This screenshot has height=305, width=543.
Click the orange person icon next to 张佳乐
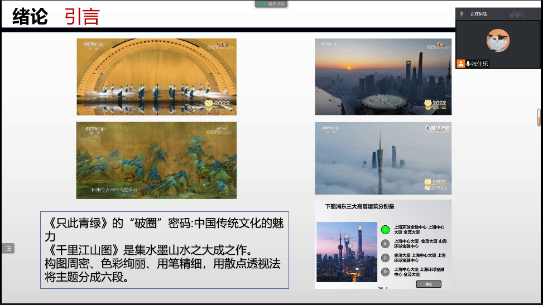click(x=460, y=64)
